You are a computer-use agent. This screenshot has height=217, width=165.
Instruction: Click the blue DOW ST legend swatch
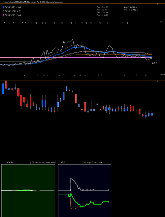click(3, 7)
